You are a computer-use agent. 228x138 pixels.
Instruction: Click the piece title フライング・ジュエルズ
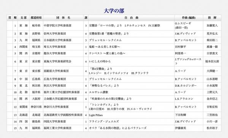[104, 122]
